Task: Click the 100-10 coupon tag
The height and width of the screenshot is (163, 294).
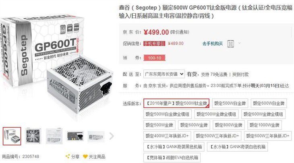Action: 155,58
